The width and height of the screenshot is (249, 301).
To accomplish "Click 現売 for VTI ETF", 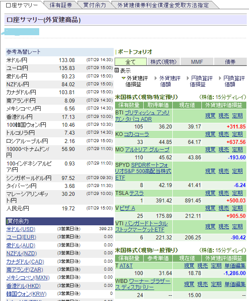I will [x=223, y=227].
